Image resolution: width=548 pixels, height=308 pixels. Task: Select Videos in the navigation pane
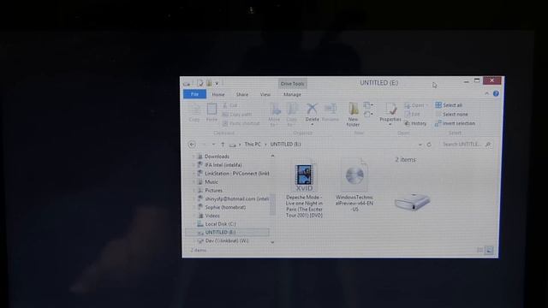pos(212,216)
